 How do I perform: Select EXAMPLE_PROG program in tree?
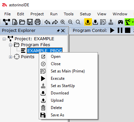click(45, 51)
